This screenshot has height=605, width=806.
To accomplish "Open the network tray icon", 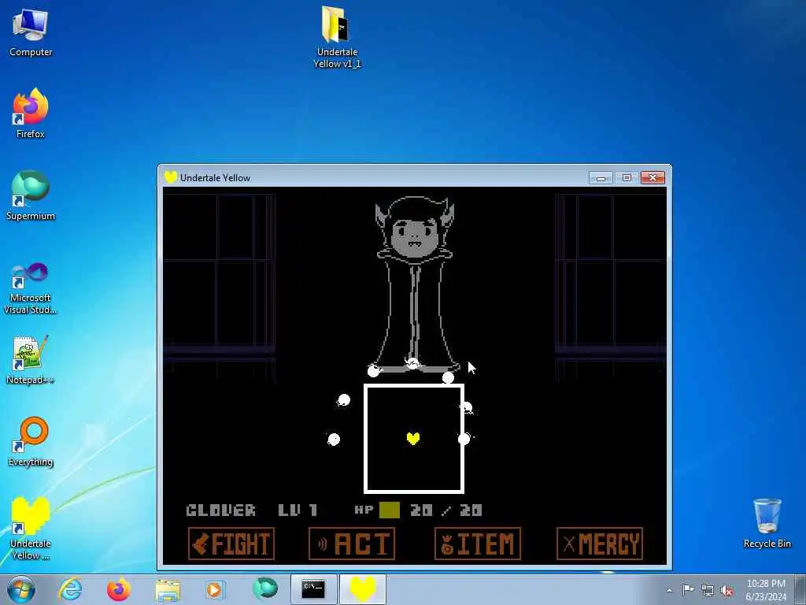I will coord(707,590).
